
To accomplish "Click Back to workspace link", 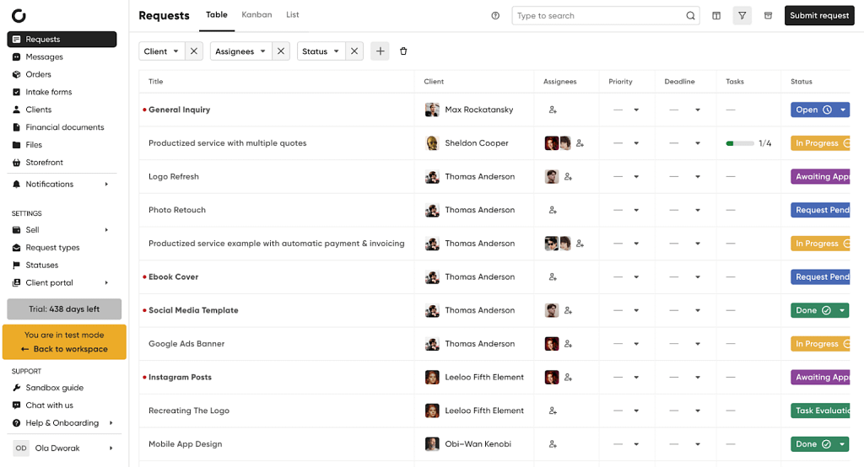I will (x=64, y=349).
